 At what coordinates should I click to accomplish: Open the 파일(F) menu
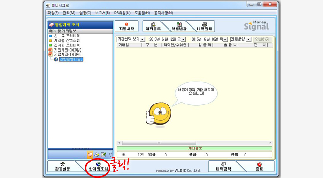coord(53,13)
